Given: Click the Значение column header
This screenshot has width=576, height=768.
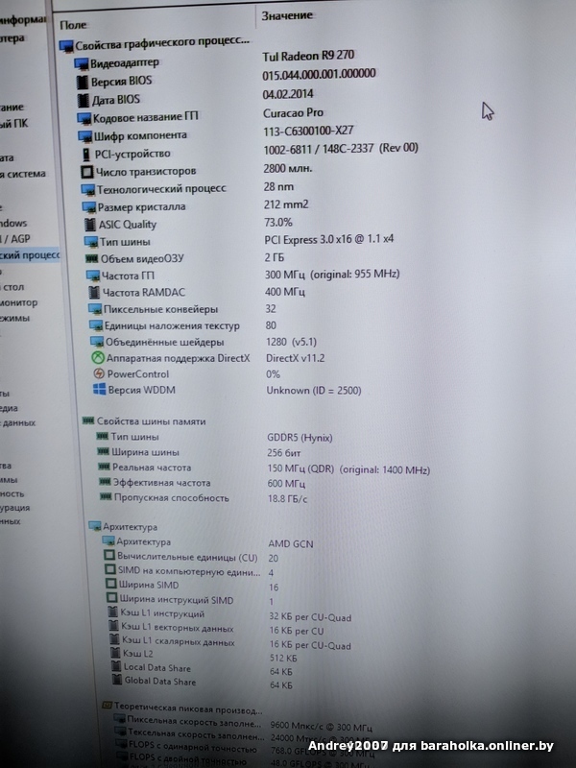Looking at the screenshot, I should click(287, 15).
